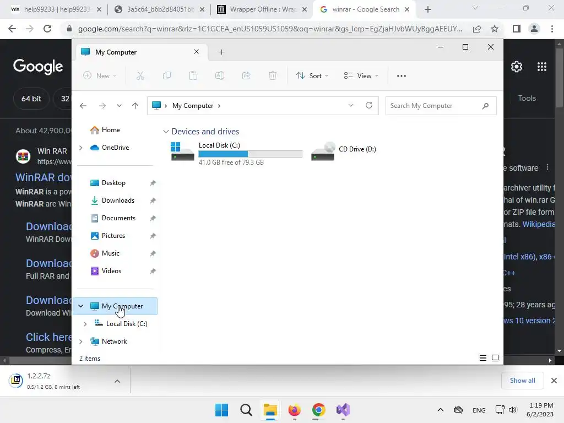Open Local Disk (C:) drive
The width and height of the screenshot is (564, 423).
tap(236, 153)
